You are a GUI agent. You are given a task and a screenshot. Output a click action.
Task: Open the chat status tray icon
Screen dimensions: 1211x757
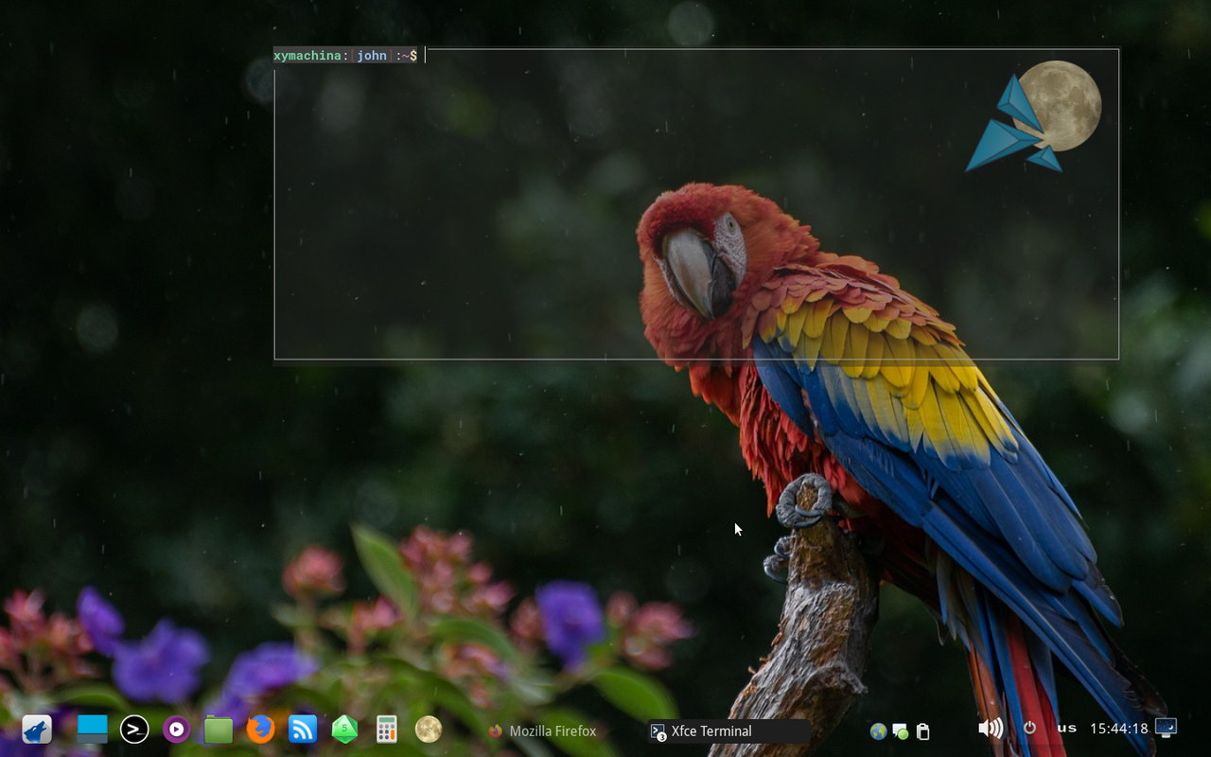point(901,731)
